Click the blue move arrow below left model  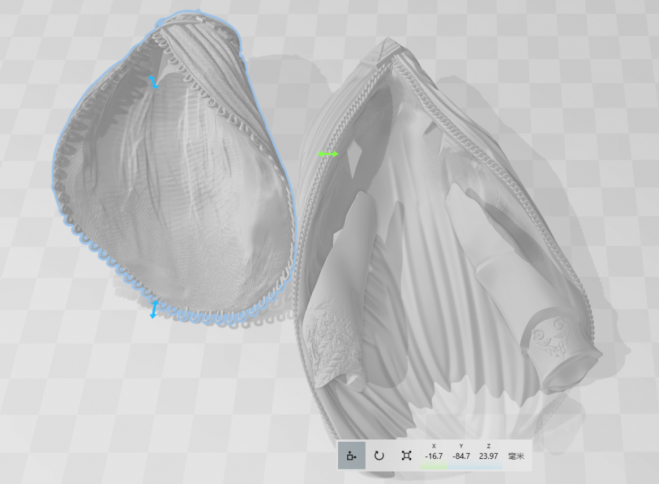[154, 309]
